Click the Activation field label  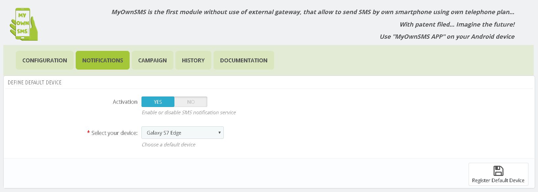125,102
